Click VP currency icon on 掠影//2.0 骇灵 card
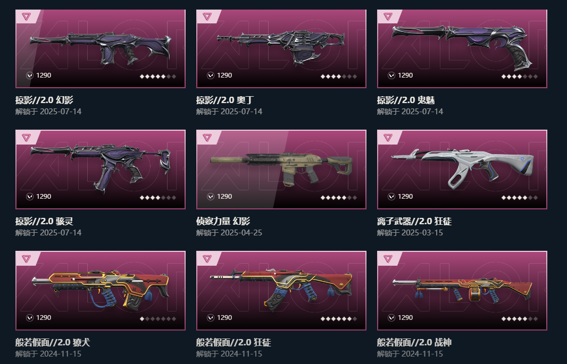567x364 pixels. (x=30, y=197)
